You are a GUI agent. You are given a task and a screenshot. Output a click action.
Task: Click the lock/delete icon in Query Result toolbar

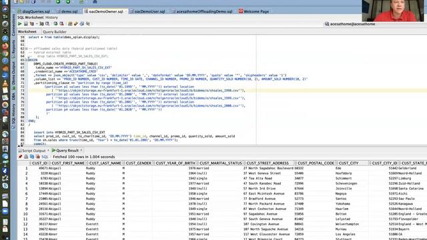pos(38,157)
